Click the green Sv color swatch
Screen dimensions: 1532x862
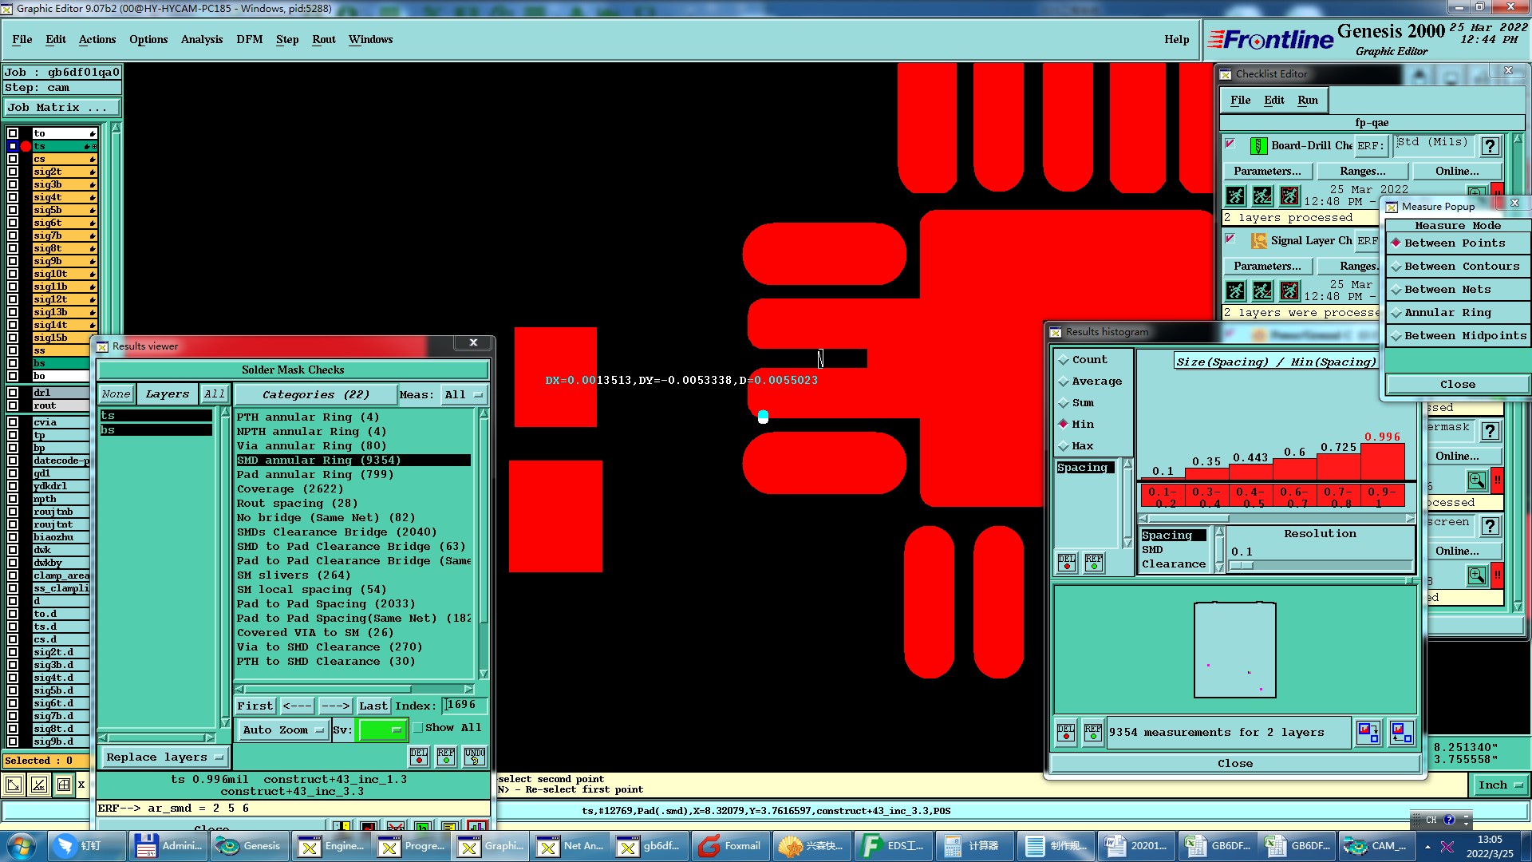tap(382, 730)
